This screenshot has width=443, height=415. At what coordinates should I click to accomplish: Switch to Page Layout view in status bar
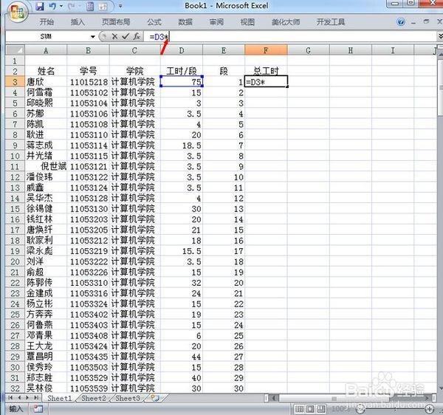[310, 409]
